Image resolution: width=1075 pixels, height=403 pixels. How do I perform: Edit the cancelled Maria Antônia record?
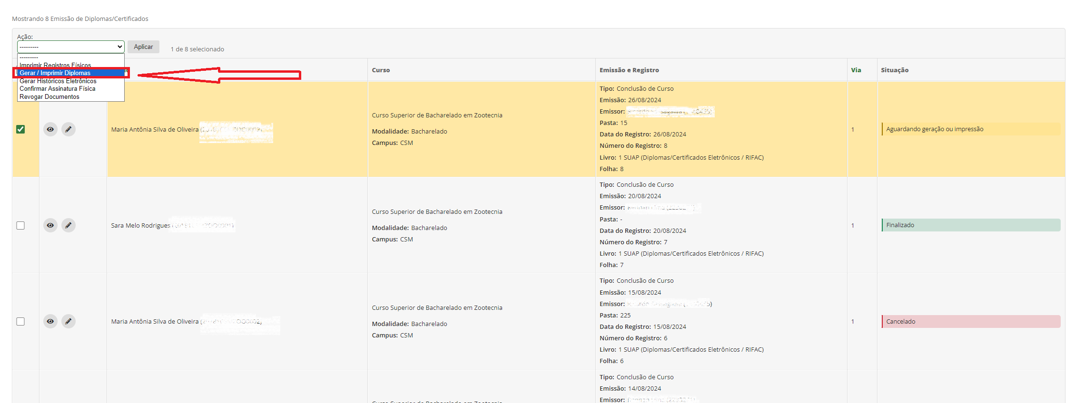(x=69, y=321)
